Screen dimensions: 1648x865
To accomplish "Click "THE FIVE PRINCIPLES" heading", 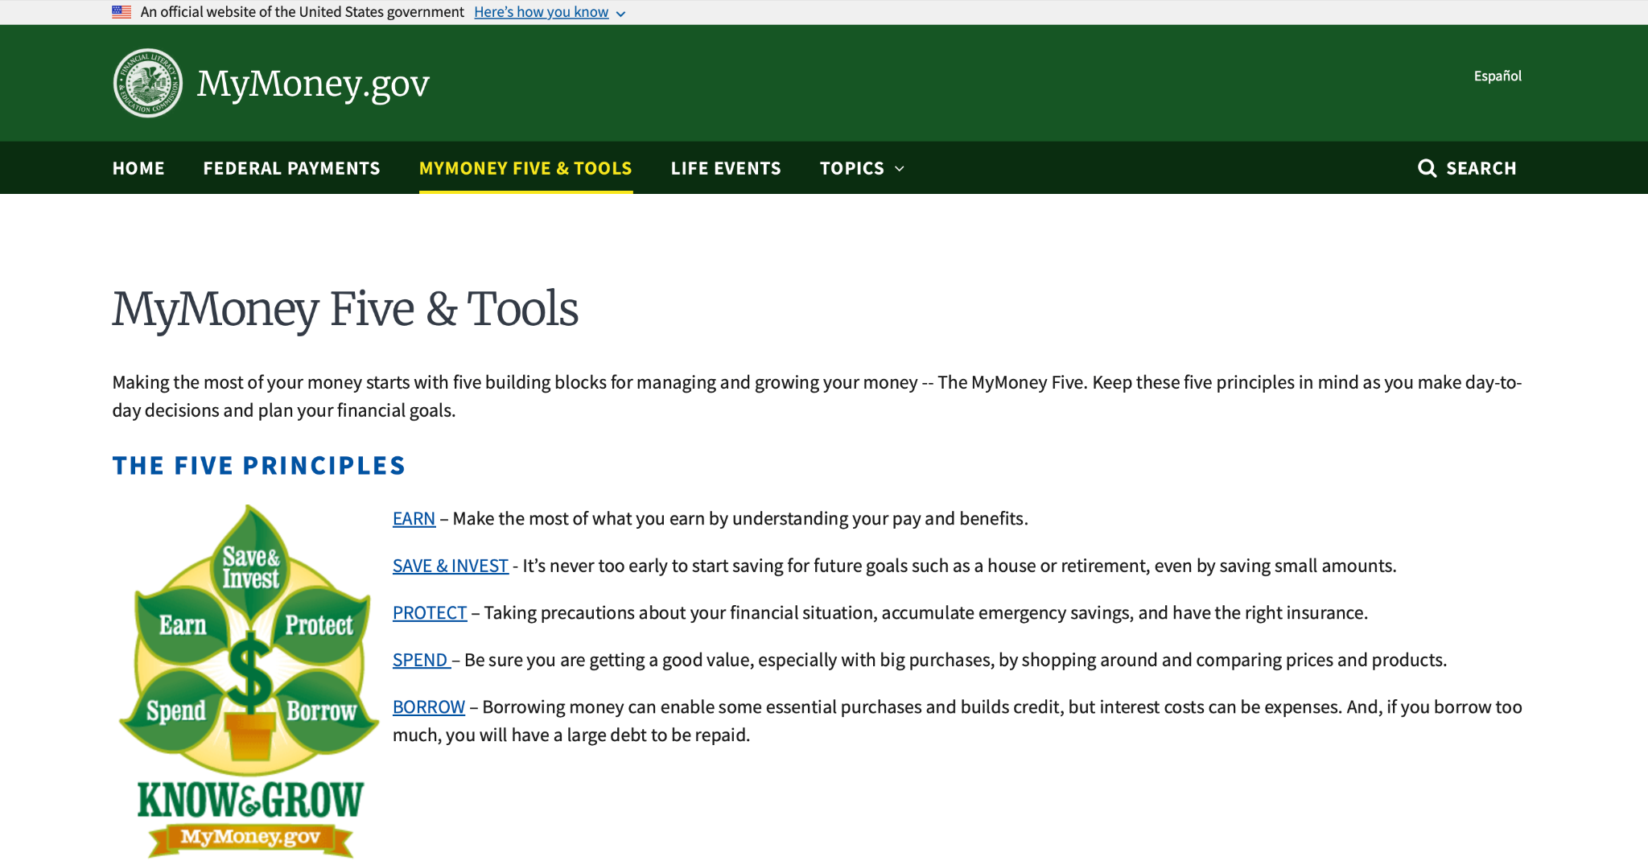I will [258, 466].
